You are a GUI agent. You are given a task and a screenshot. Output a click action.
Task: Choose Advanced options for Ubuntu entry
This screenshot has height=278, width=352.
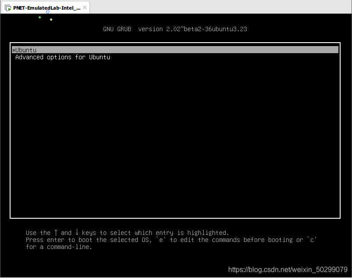point(63,57)
